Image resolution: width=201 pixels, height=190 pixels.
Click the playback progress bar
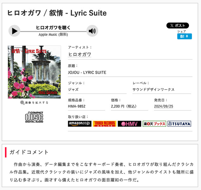point(53,31)
